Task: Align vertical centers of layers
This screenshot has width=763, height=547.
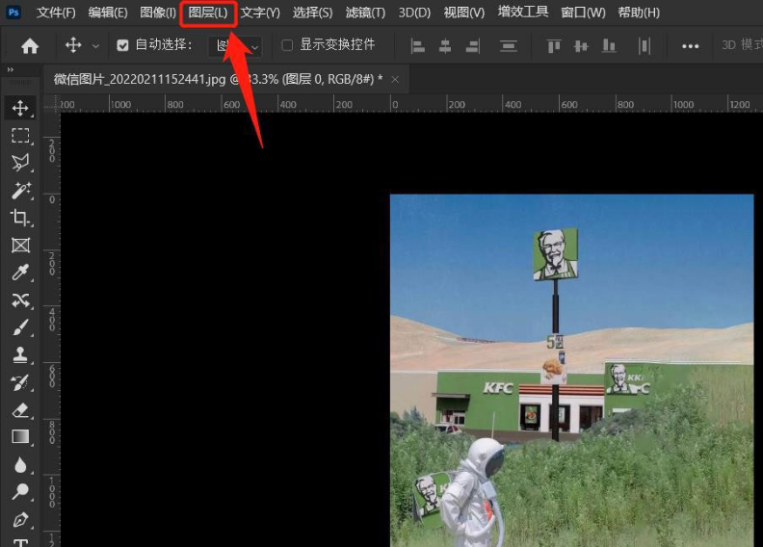Action: [x=581, y=46]
